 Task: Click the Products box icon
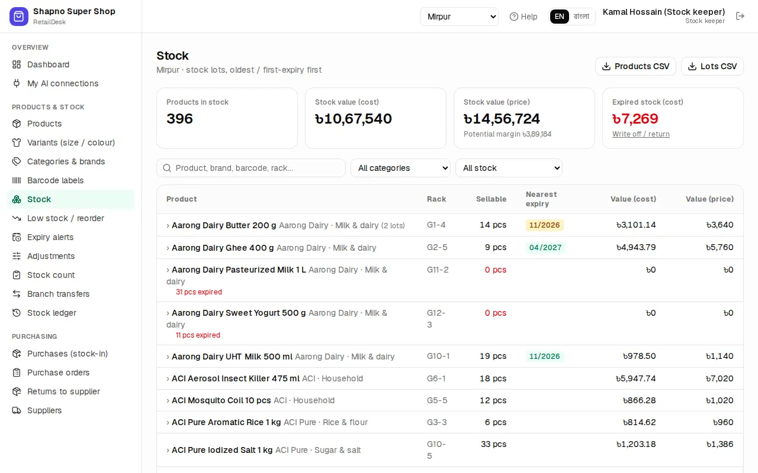17,124
